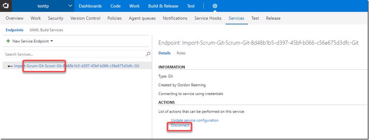Click New Service Endpoint label
This screenshot has height=140, width=369.
(x=31, y=41)
